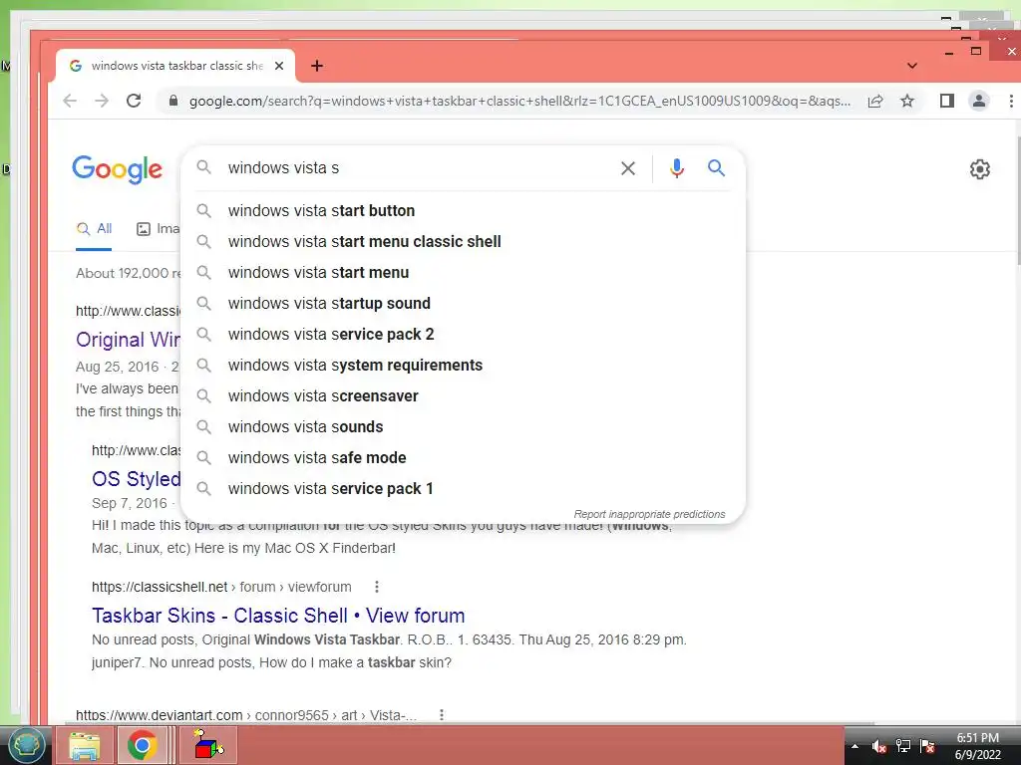Viewport: 1021px width, 765px height.
Task: Open the Chrome profile avatar
Action: coord(979,101)
